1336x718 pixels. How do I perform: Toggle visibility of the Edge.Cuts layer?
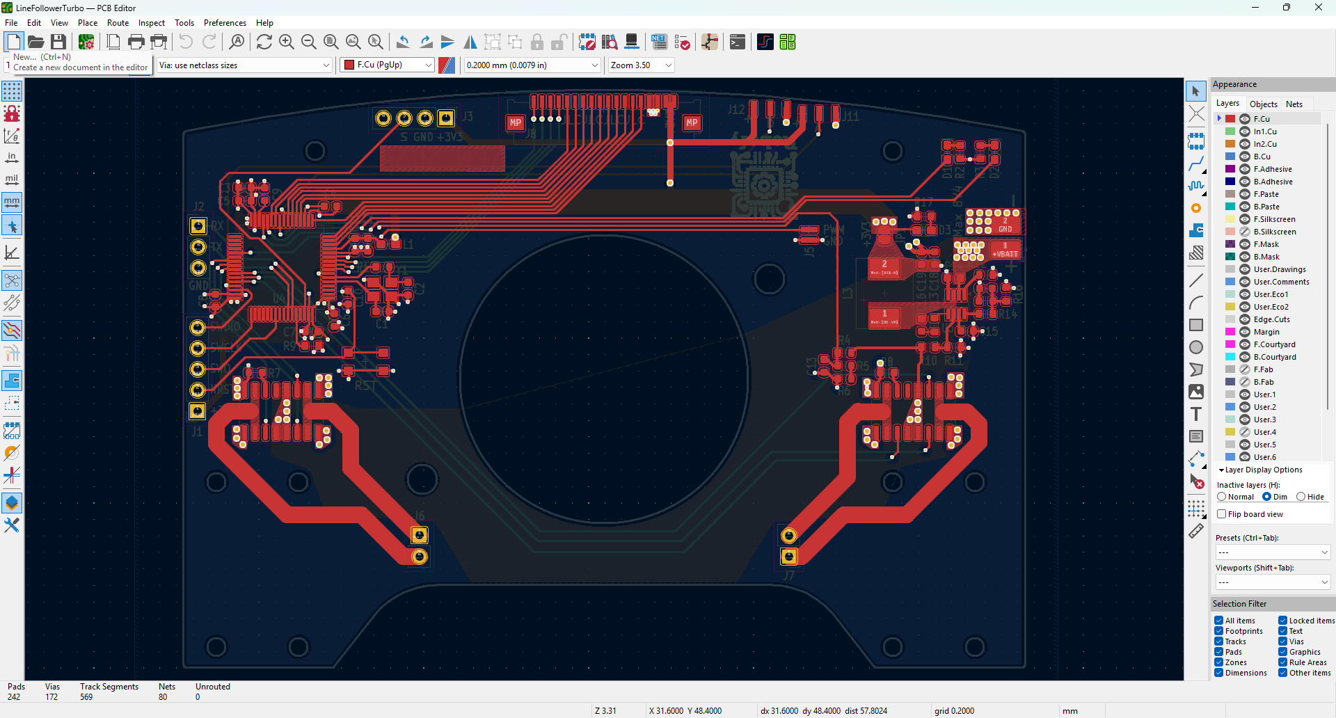[1245, 319]
